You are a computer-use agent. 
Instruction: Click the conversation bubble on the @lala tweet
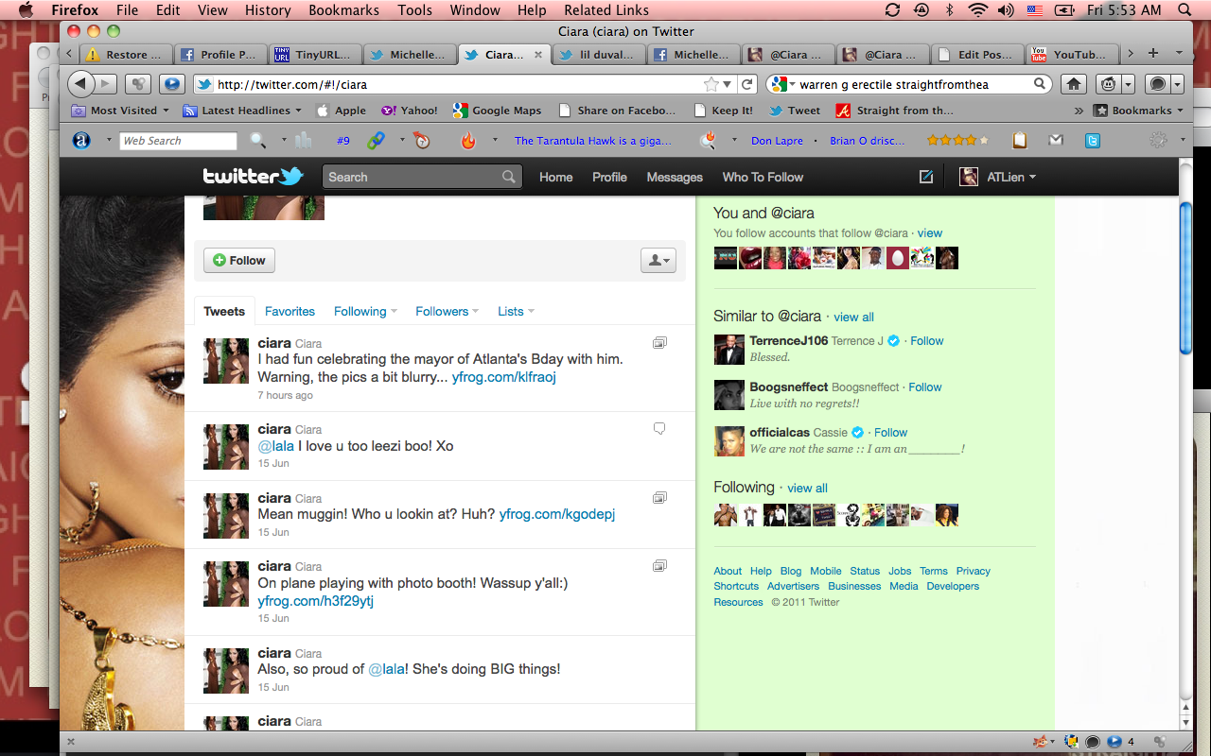659,428
